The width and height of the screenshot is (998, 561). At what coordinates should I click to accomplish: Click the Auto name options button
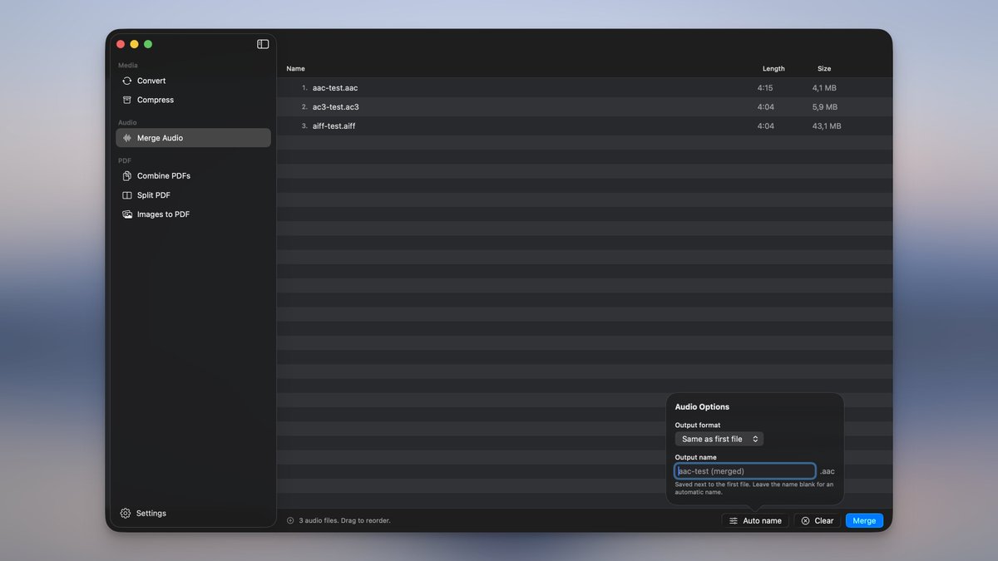(755, 521)
